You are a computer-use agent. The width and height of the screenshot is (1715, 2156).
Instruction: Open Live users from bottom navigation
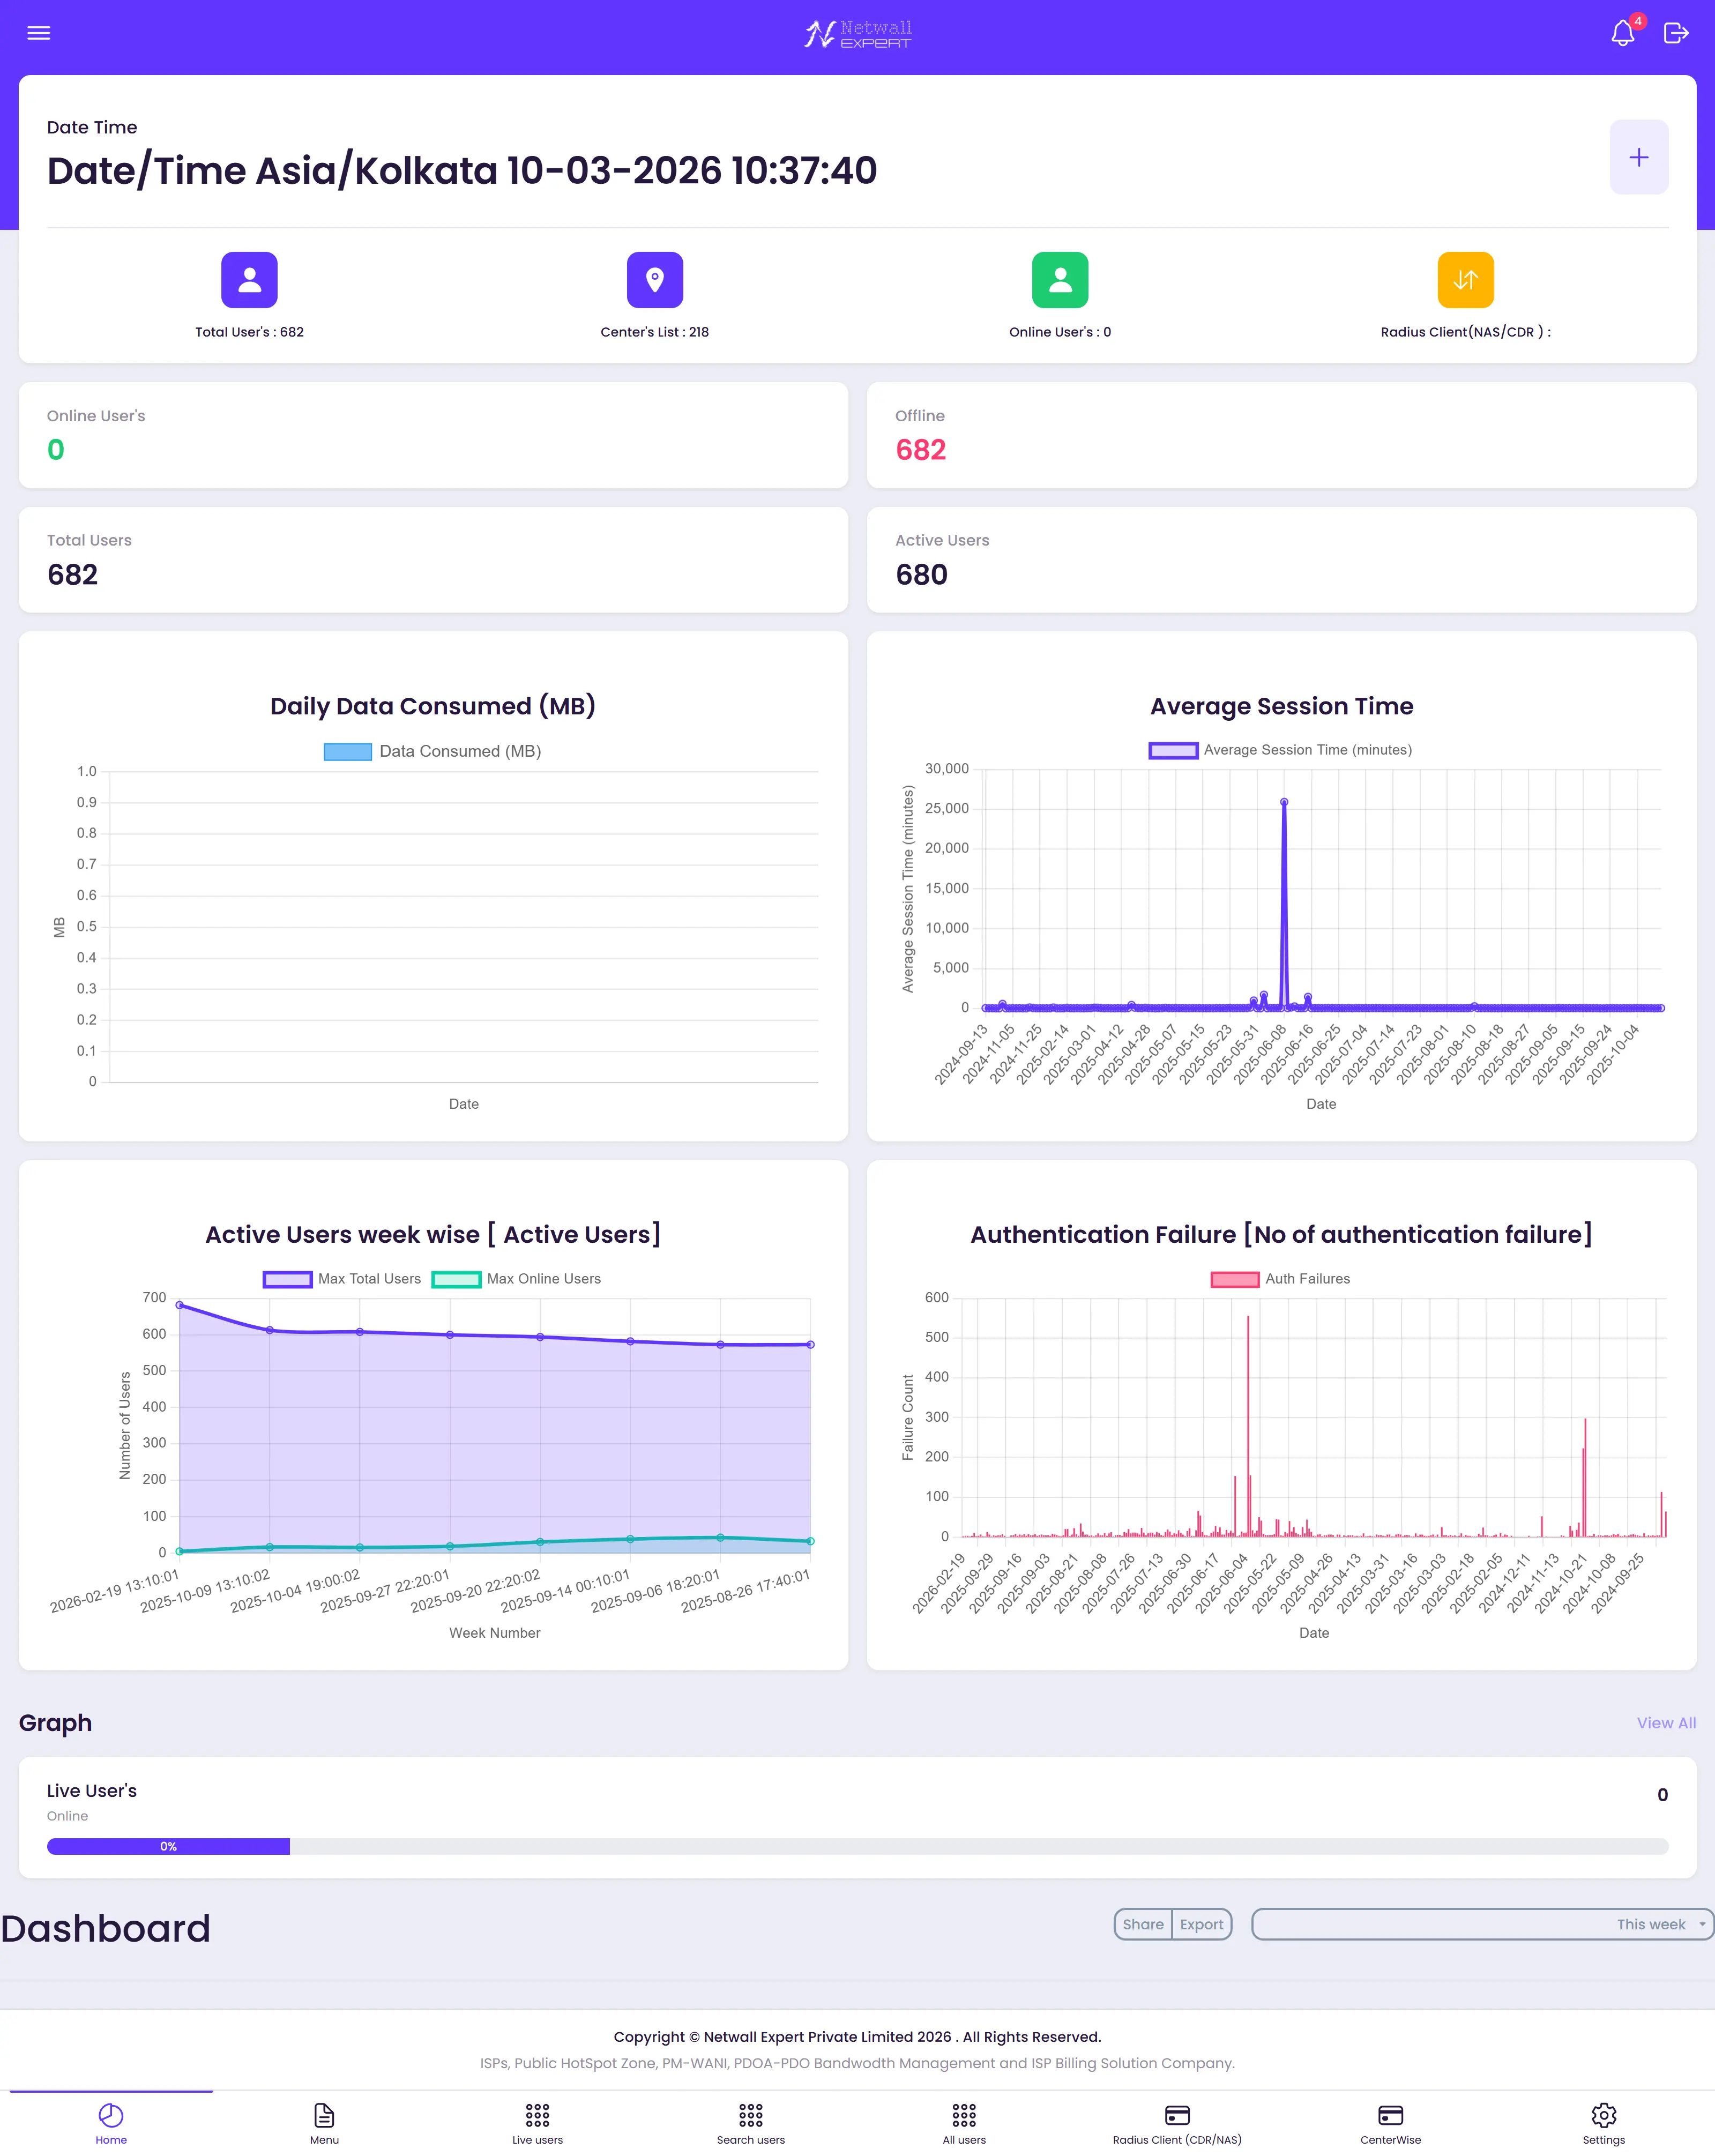click(537, 2123)
